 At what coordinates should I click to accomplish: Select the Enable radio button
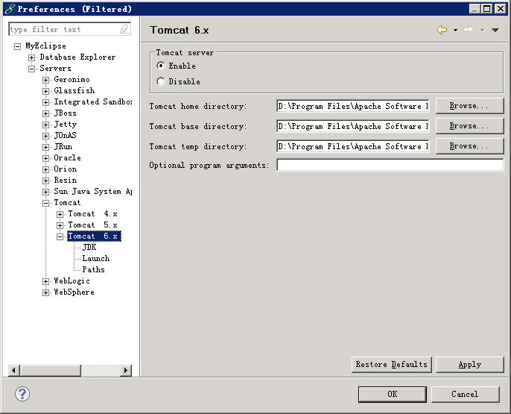[x=161, y=66]
